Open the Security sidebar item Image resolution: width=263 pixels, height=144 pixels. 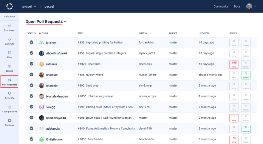tap(9, 96)
